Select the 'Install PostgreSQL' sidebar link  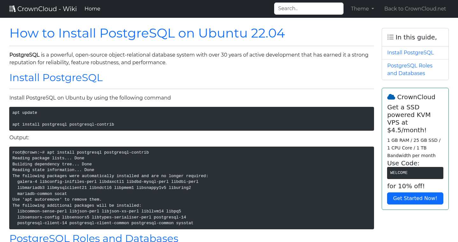point(410,52)
